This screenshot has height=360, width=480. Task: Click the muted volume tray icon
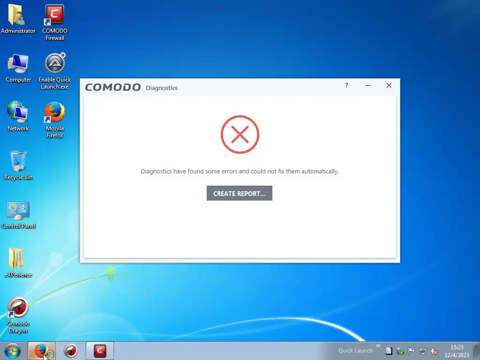[434, 352]
